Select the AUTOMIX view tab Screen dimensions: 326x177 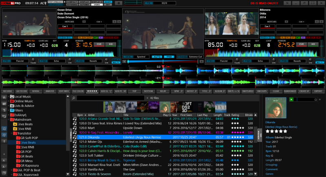[85, 4]
